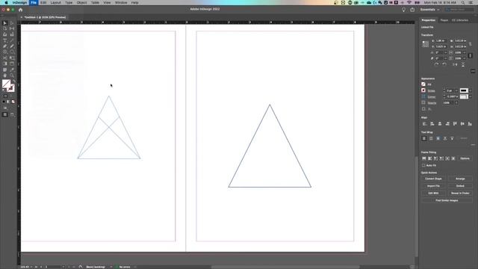This screenshot has width=478, height=269.
Task: Open the shear angle dropdown
Action: (446, 58)
